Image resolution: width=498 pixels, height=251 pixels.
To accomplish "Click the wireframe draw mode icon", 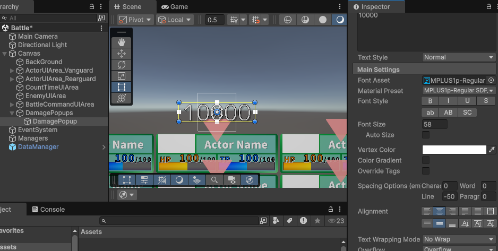I will click(x=288, y=20).
